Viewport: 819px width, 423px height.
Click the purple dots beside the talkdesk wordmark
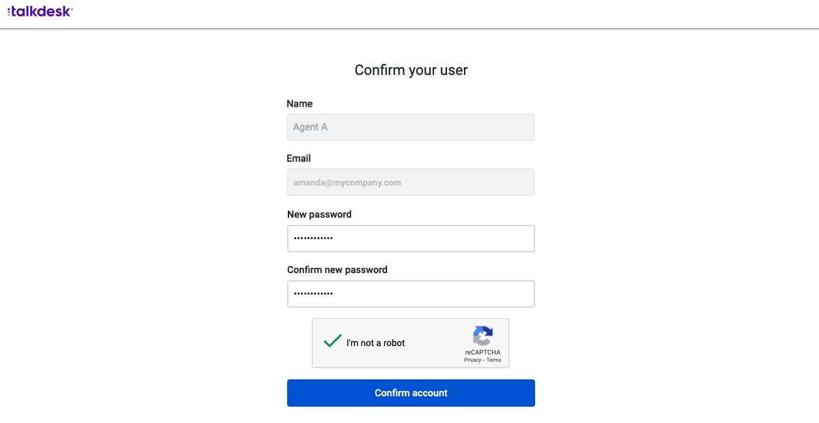9,11
